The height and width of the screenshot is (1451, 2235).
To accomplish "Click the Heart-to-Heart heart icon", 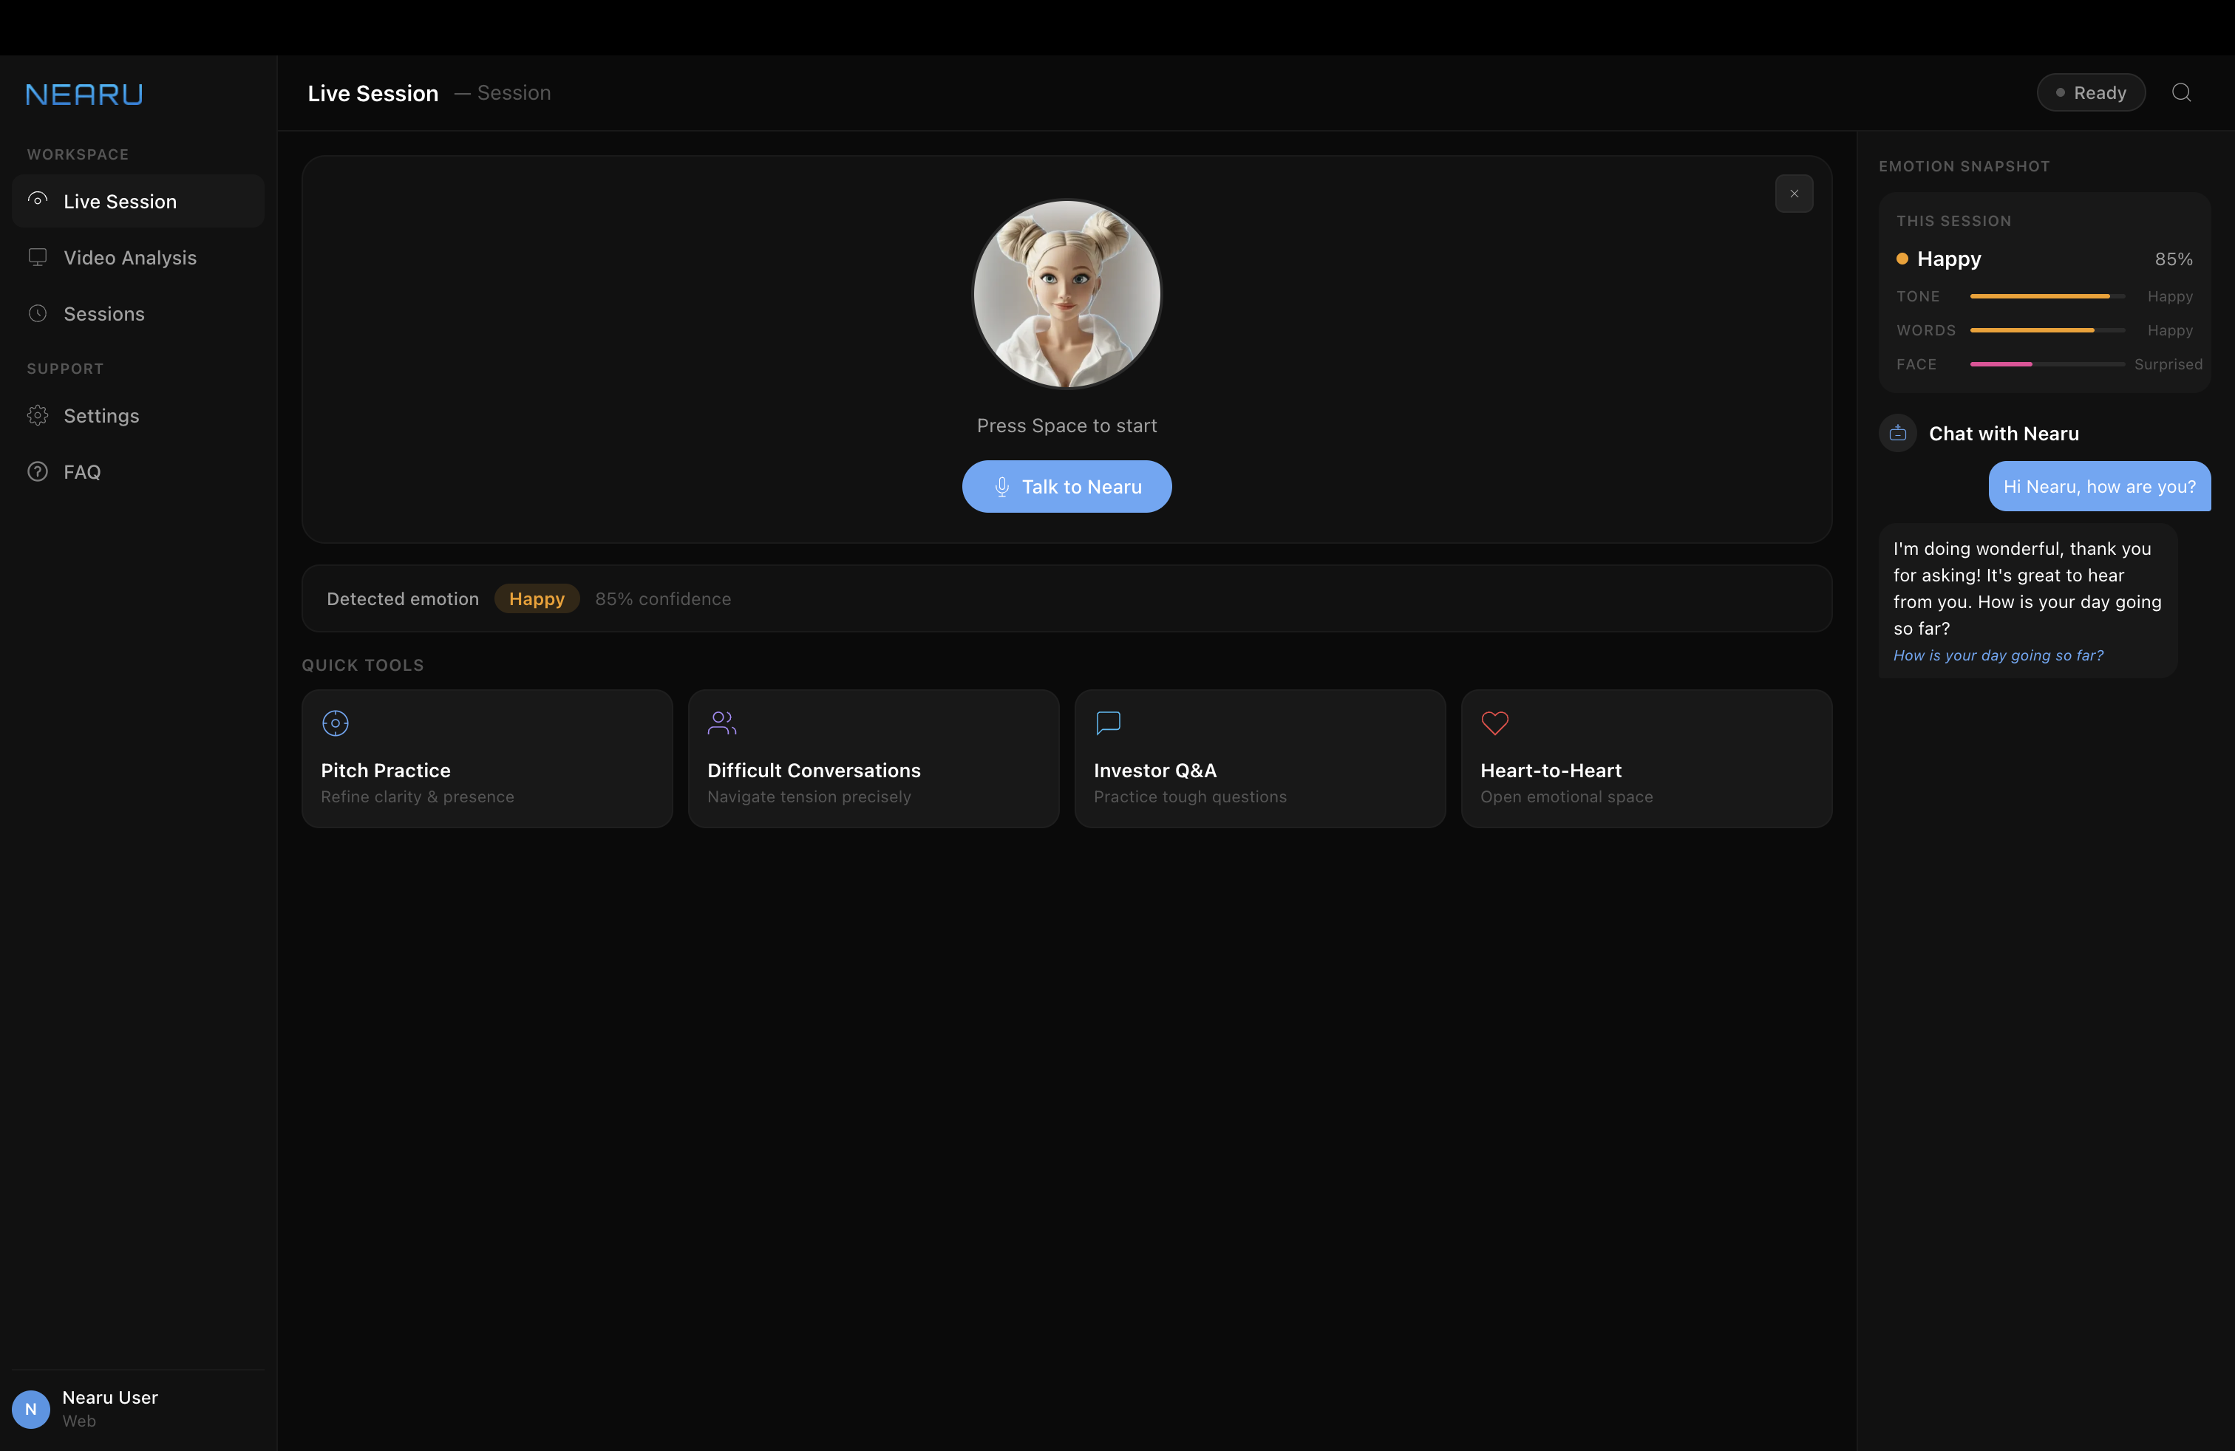I will 1494,723.
